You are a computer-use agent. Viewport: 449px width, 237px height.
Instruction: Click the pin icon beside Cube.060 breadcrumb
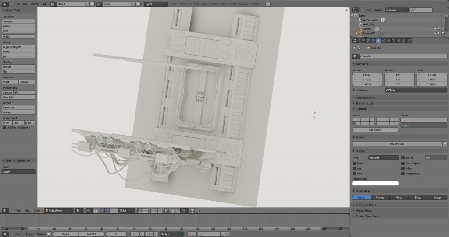[354, 48]
